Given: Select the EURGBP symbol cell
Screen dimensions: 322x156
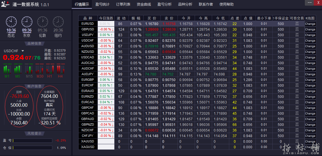Looking at the screenshot, I should [x=88, y=80].
